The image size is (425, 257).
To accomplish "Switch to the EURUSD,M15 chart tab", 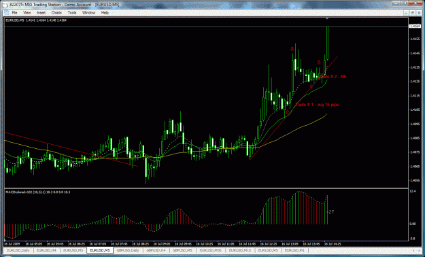I will 240,250.
